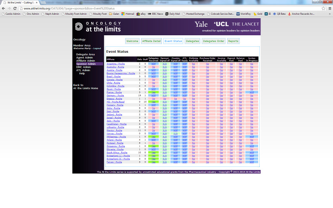This screenshot has width=333, height=208.
Task: Open the Galen bookmarks folder
Action: tap(114, 14)
